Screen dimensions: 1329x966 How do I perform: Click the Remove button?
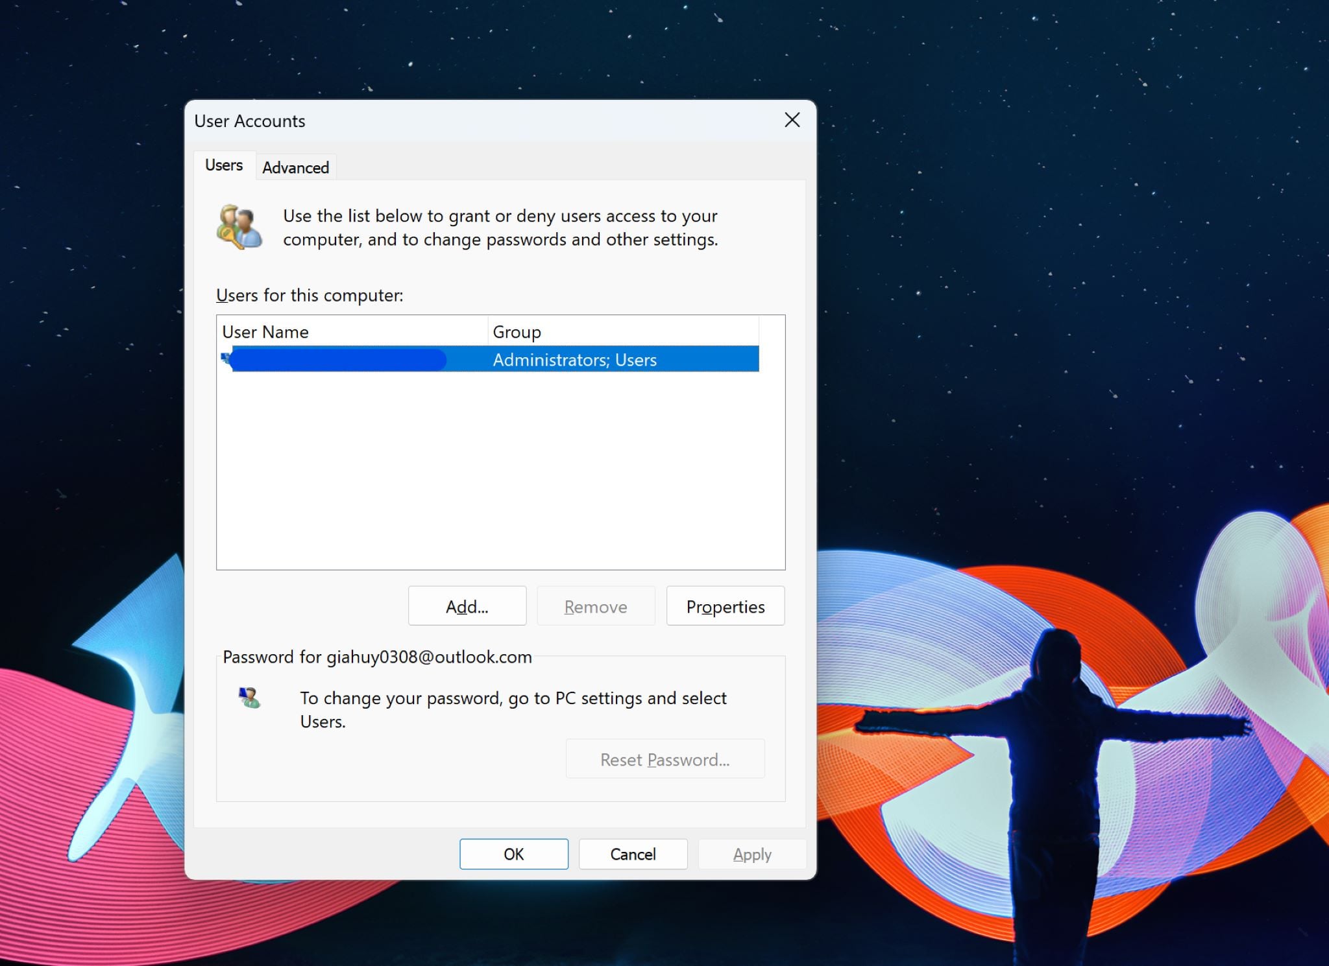point(596,606)
